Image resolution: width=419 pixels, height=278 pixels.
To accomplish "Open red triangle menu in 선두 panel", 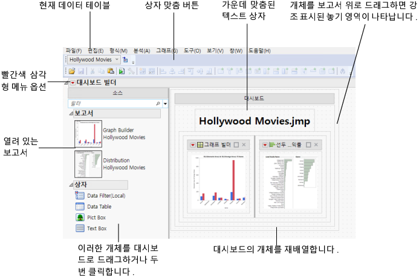I will (x=265, y=145).
